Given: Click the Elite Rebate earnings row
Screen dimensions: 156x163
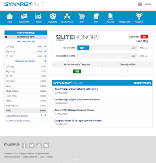Looking at the screenshot, I should click(x=26, y=106).
